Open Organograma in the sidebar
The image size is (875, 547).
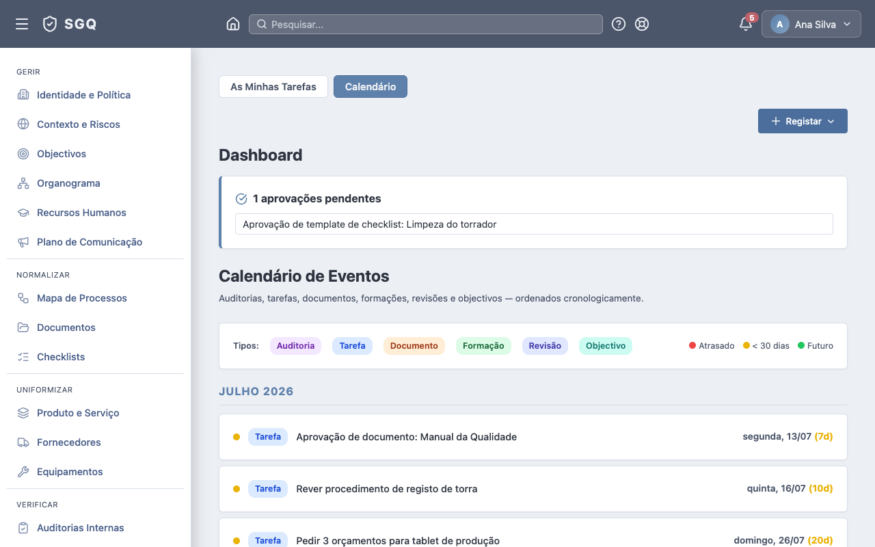[x=96, y=183]
